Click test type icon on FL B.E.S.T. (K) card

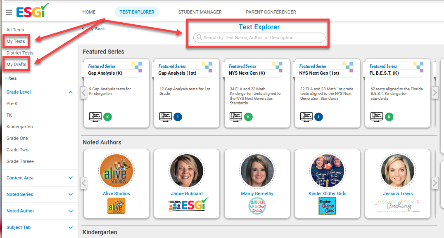click(377, 117)
